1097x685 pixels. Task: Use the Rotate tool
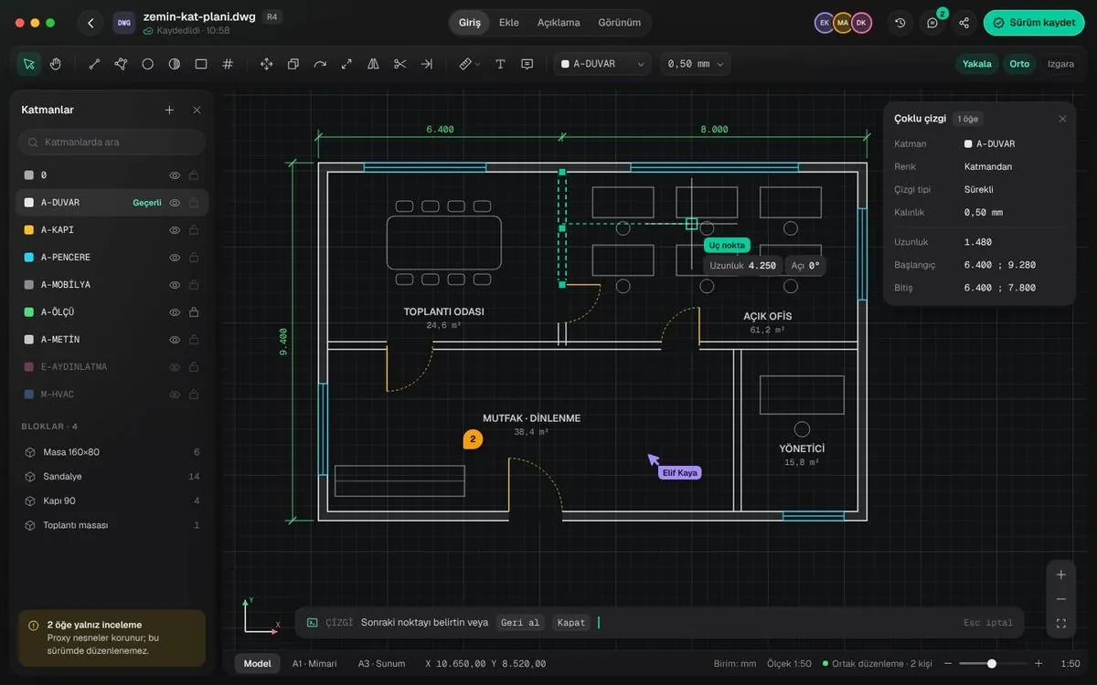tap(320, 64)
